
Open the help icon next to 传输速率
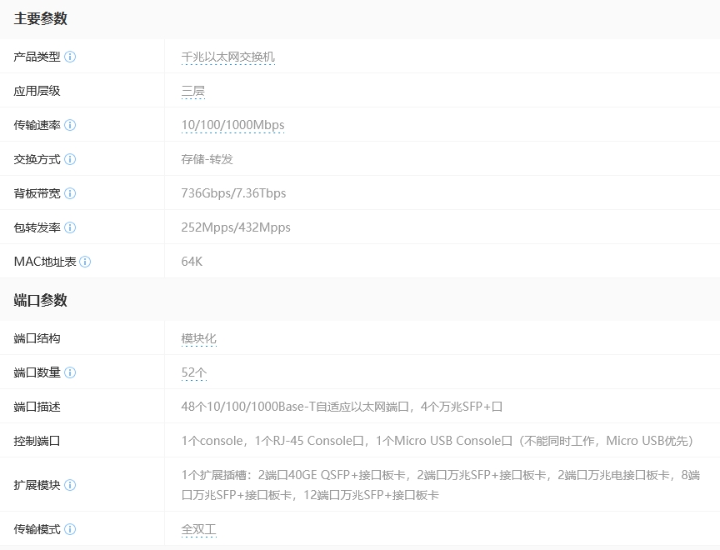coord(70,125)
